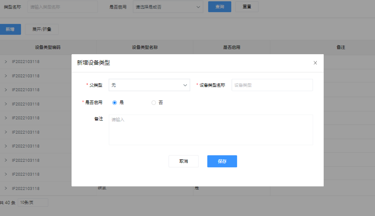This screenshot has width=375, height=216.
Task: Toggle the 展开/折叠 button
Action: click(x=42, y=29)
